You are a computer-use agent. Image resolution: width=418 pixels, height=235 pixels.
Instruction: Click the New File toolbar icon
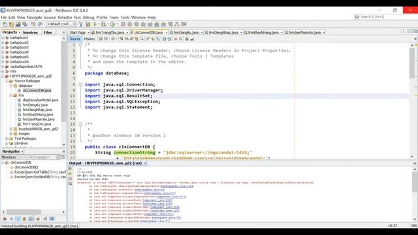(5, 24)
